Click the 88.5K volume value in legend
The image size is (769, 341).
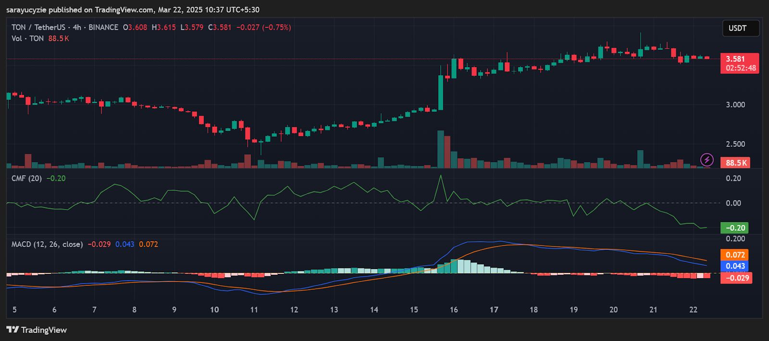coord(59,38)
